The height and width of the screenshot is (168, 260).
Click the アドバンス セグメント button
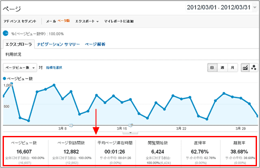(x=20, y=21)
